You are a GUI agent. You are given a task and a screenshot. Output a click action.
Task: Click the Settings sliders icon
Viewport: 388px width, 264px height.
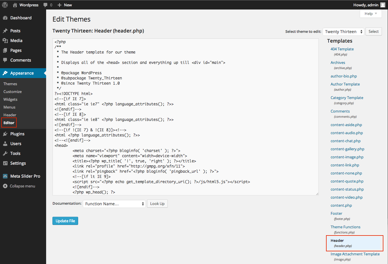point(5,163)
